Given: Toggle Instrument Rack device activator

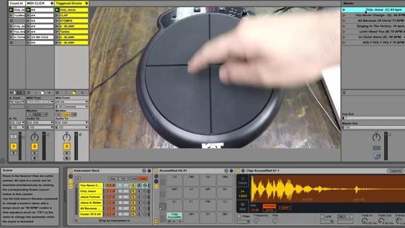Looking at the screenshot, I should 70,170.
